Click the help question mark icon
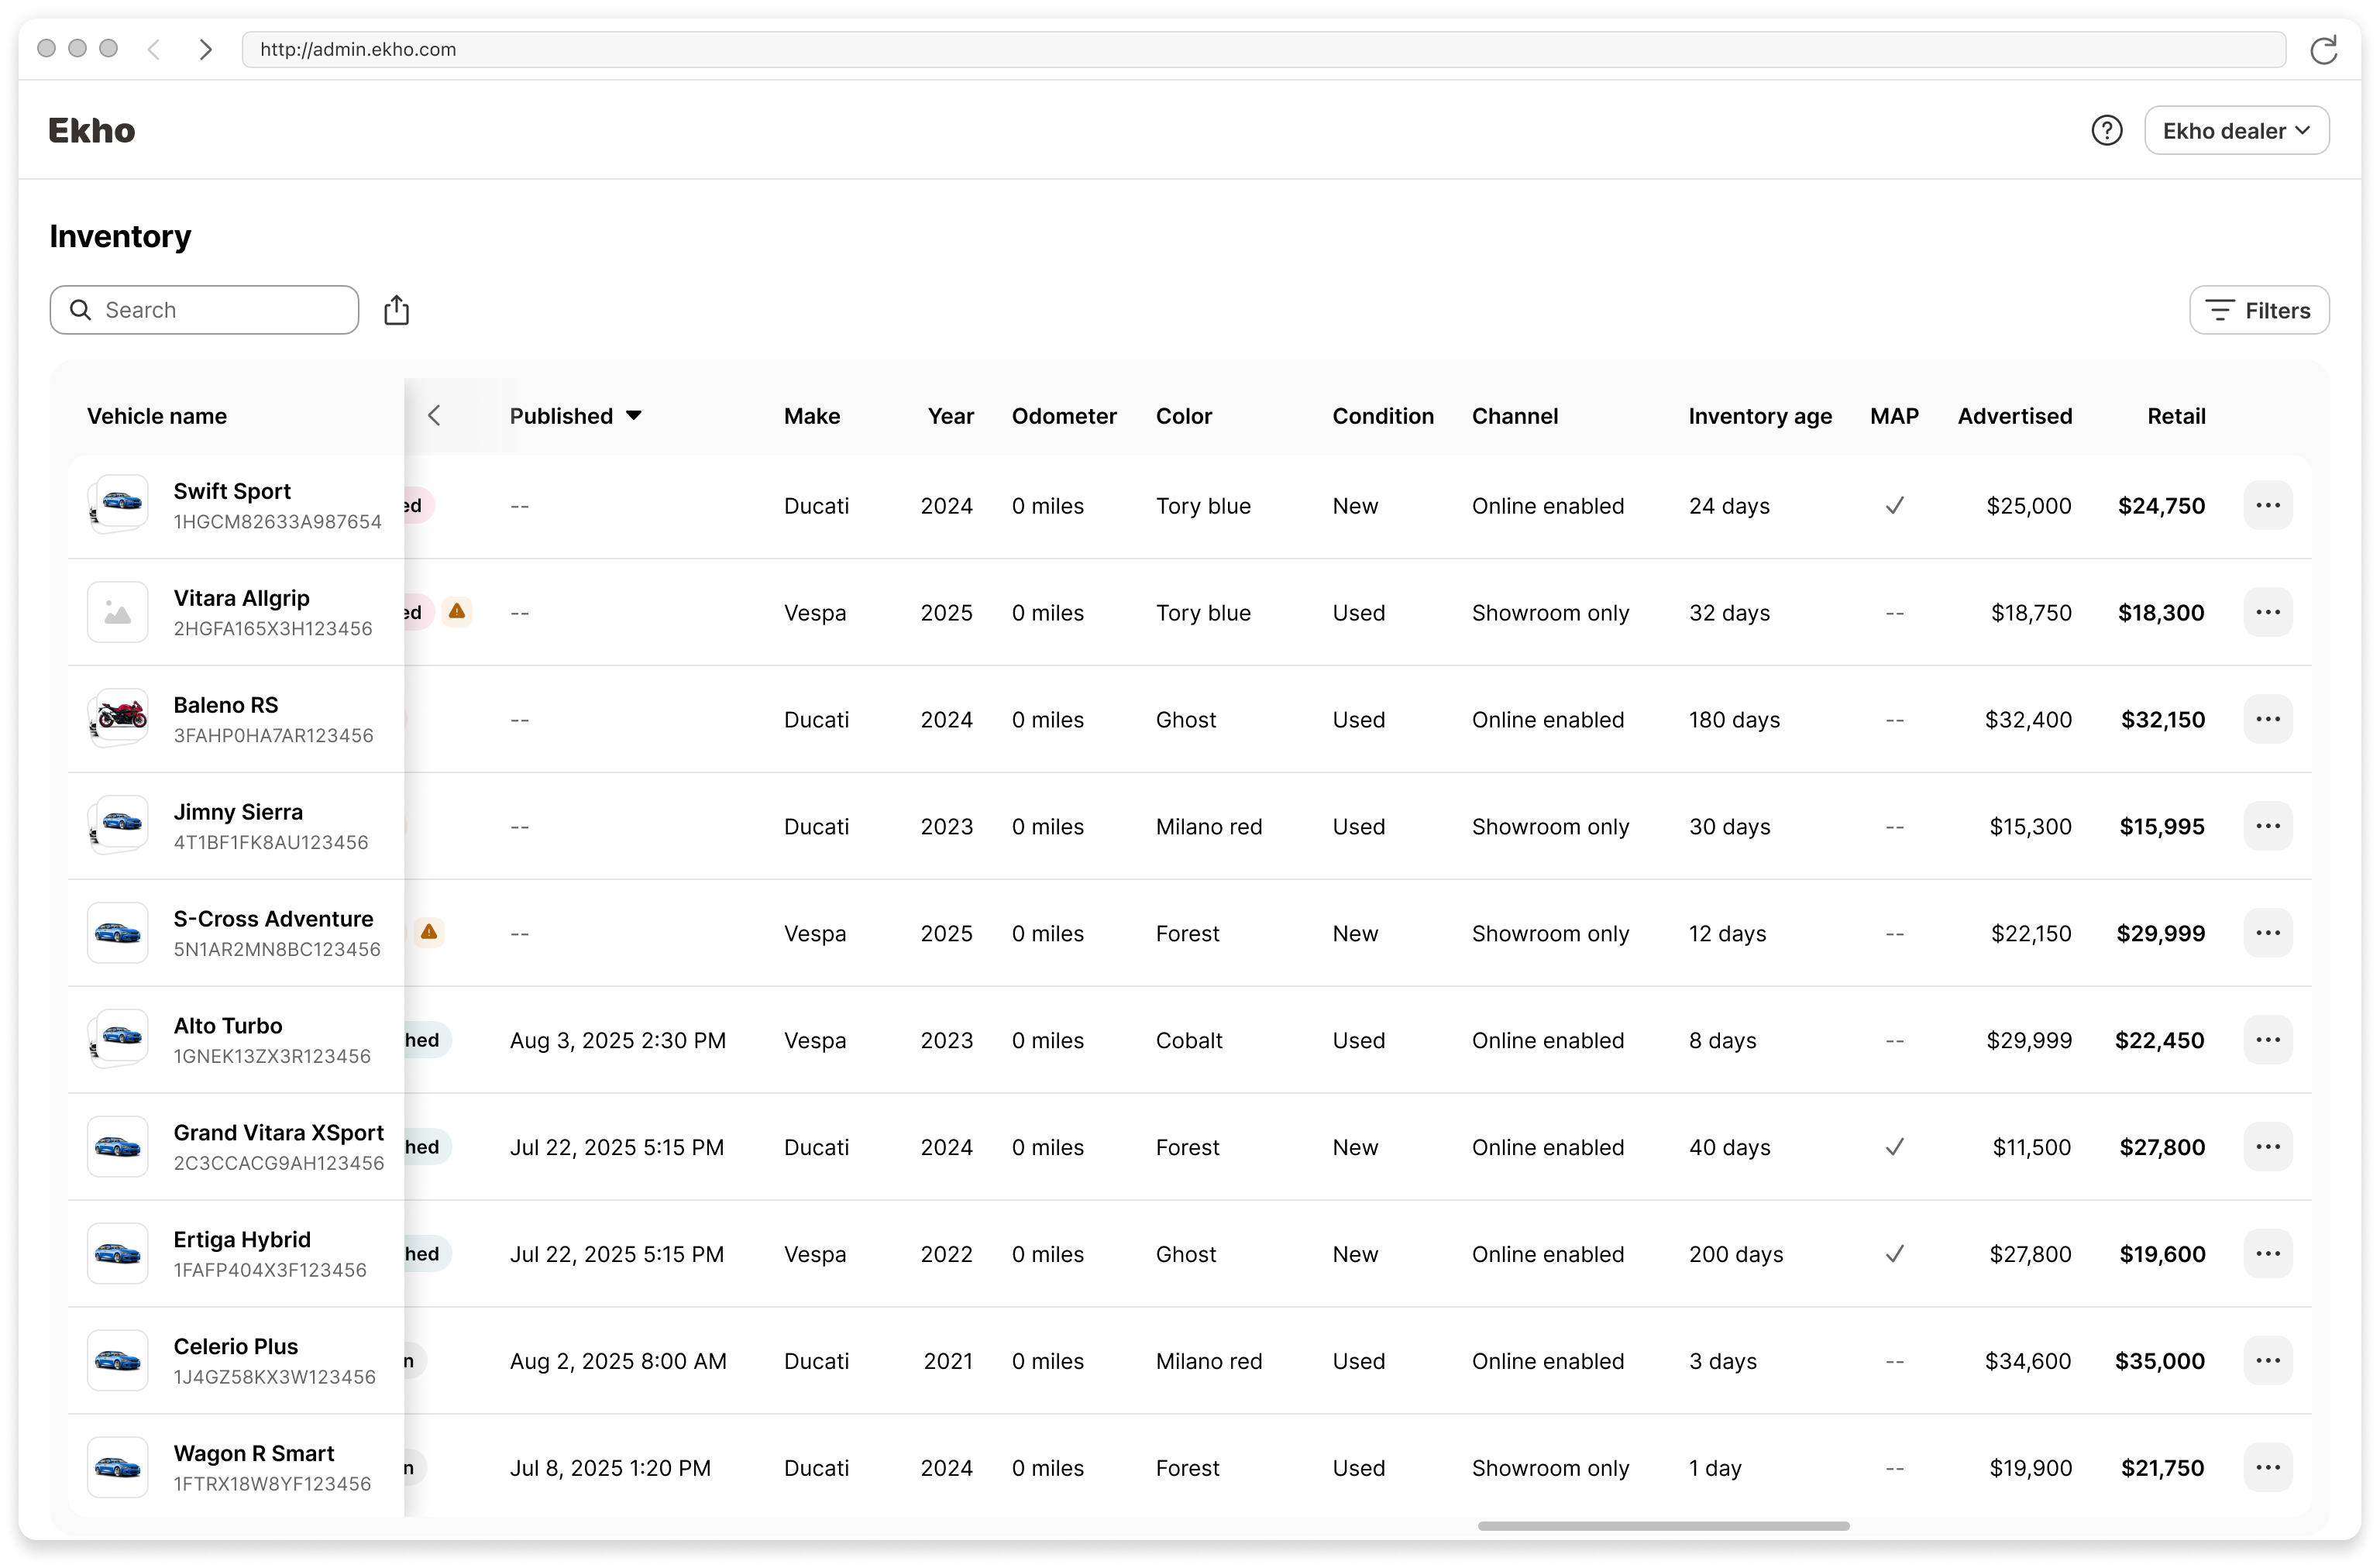This screenshot has height=1568, width=2380. click(2106, 131)
